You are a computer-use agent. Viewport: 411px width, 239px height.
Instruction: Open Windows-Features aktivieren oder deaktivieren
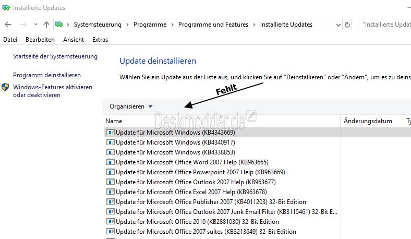pyautogui.click(x=53, y=91)
